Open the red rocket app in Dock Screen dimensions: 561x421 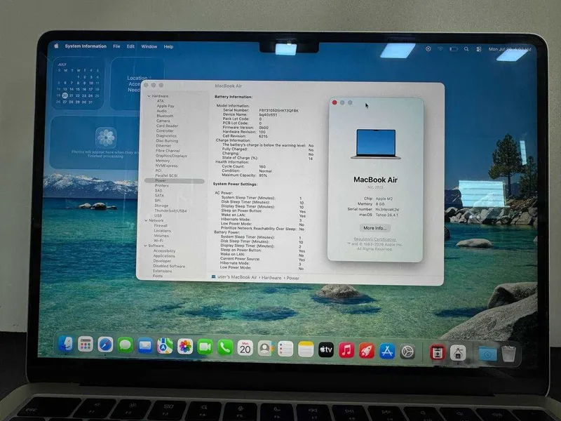(367, 351)
